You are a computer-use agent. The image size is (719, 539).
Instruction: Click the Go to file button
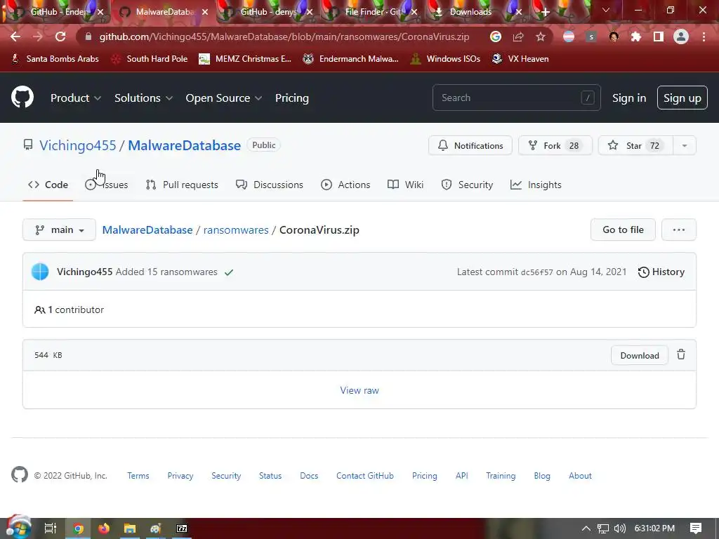pyautogui.click(x=623, y=229)
